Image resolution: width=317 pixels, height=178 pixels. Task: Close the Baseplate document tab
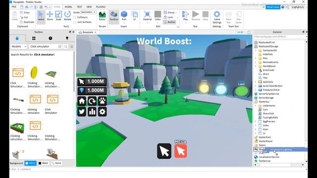pos(96,32)
